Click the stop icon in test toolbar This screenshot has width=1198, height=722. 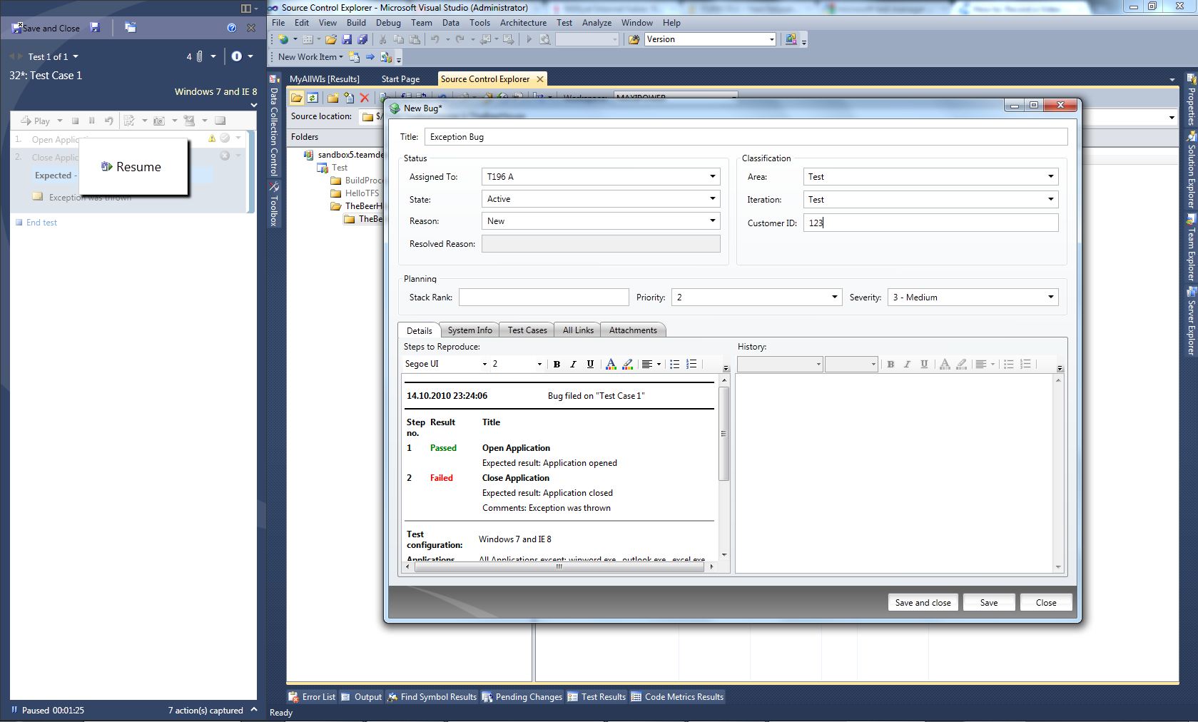pyautogui.click(x=75, y=121)
